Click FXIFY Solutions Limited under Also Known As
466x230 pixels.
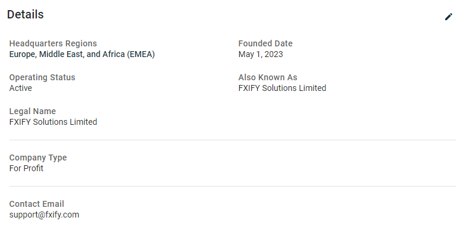tap(283, 88)
